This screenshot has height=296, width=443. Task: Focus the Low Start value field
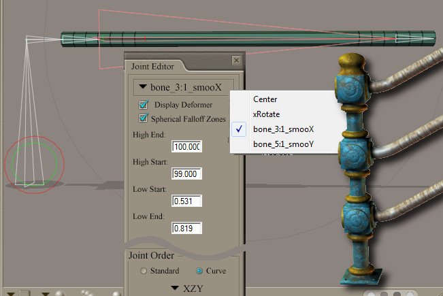(187, 201)
